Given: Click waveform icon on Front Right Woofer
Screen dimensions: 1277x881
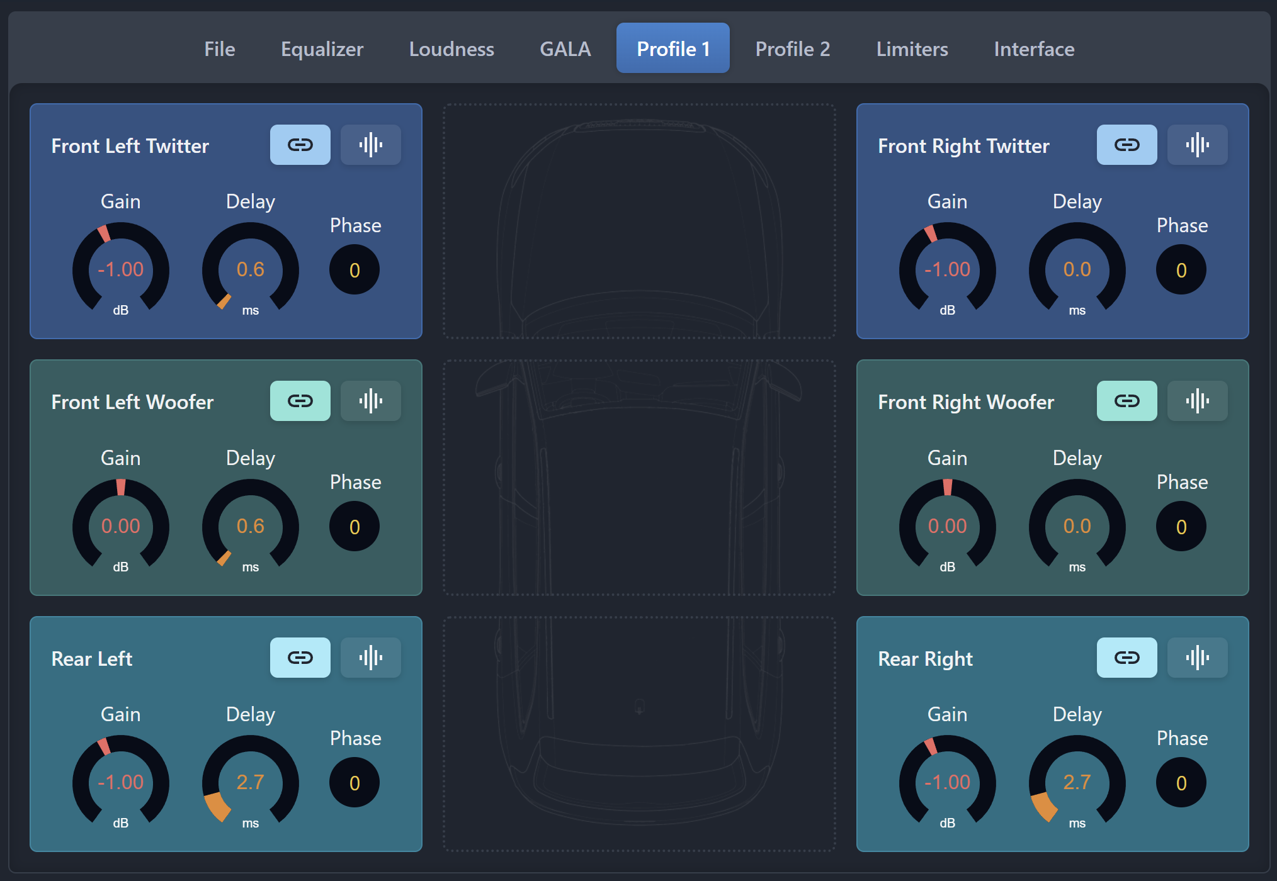Looking at the screenshot, I should tap(1197, 401).
